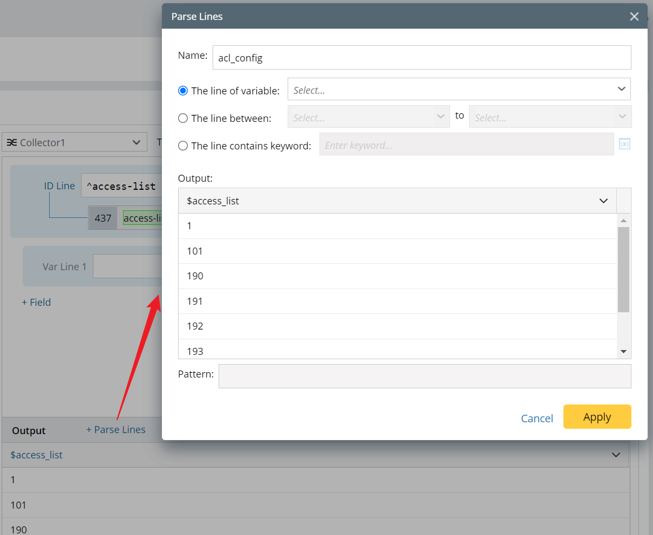Click scrollbar up arrow in Output list
The height and width of the screenshot is (535, 653).
pyautogui.click(x=623, y=221)
